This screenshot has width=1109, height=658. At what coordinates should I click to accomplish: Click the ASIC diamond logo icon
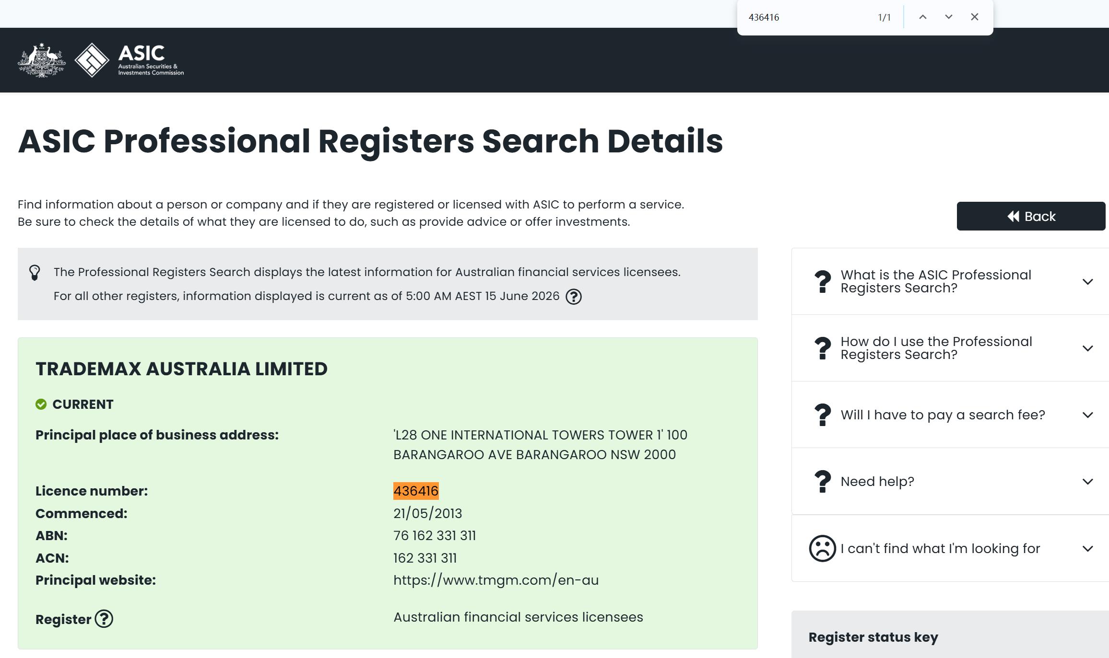(92, 60)
